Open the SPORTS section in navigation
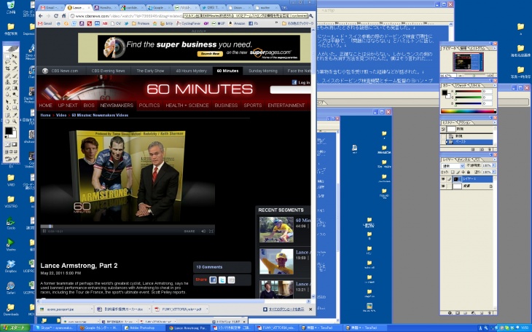The height and width of the screenshot is (332, 532). pyautogui.click(x=252, y=106)
